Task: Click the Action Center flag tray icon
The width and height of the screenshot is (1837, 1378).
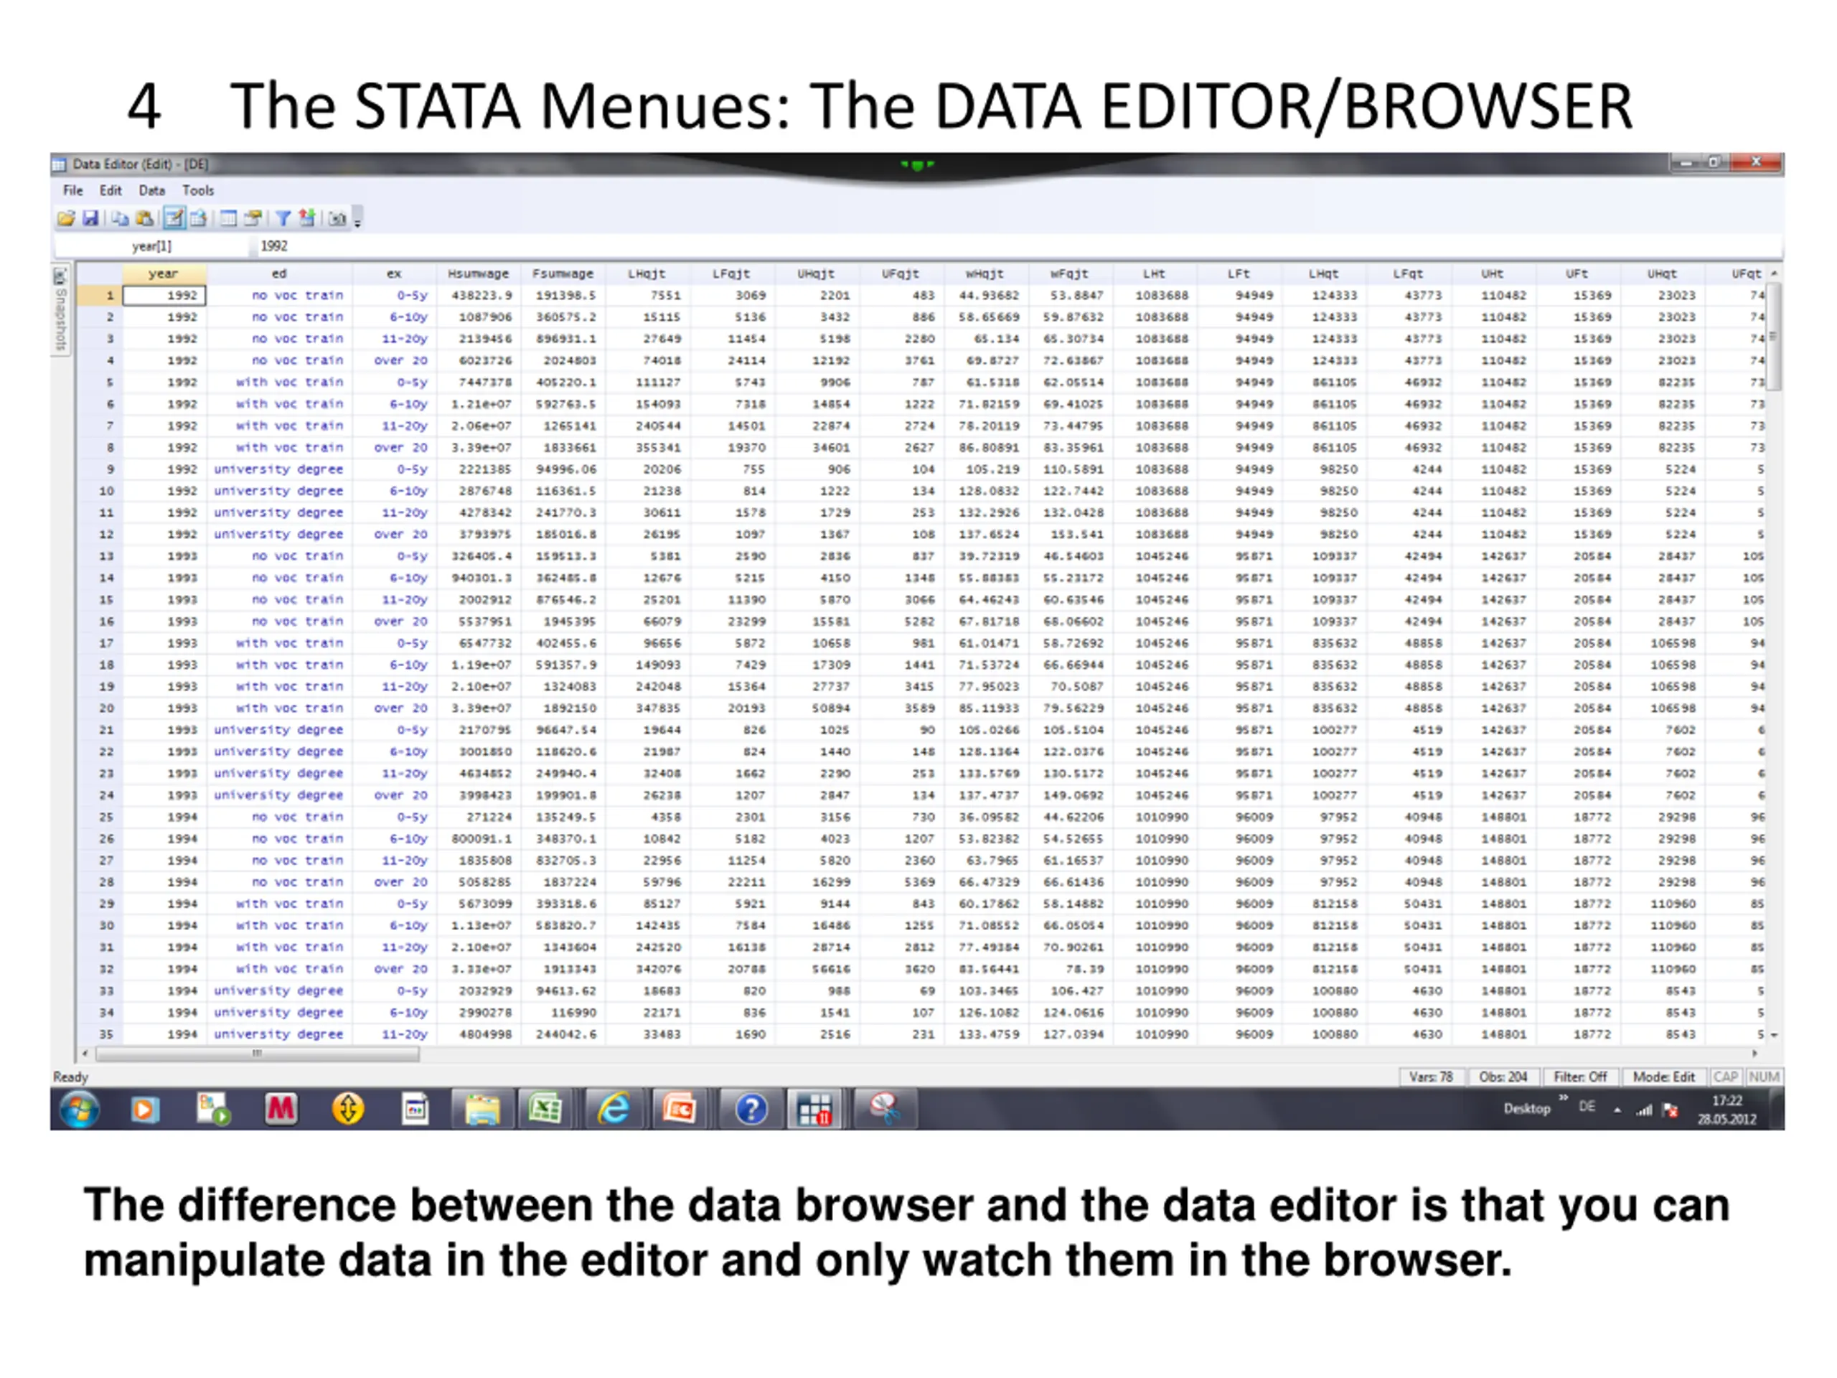Action: point(1670,1110)
